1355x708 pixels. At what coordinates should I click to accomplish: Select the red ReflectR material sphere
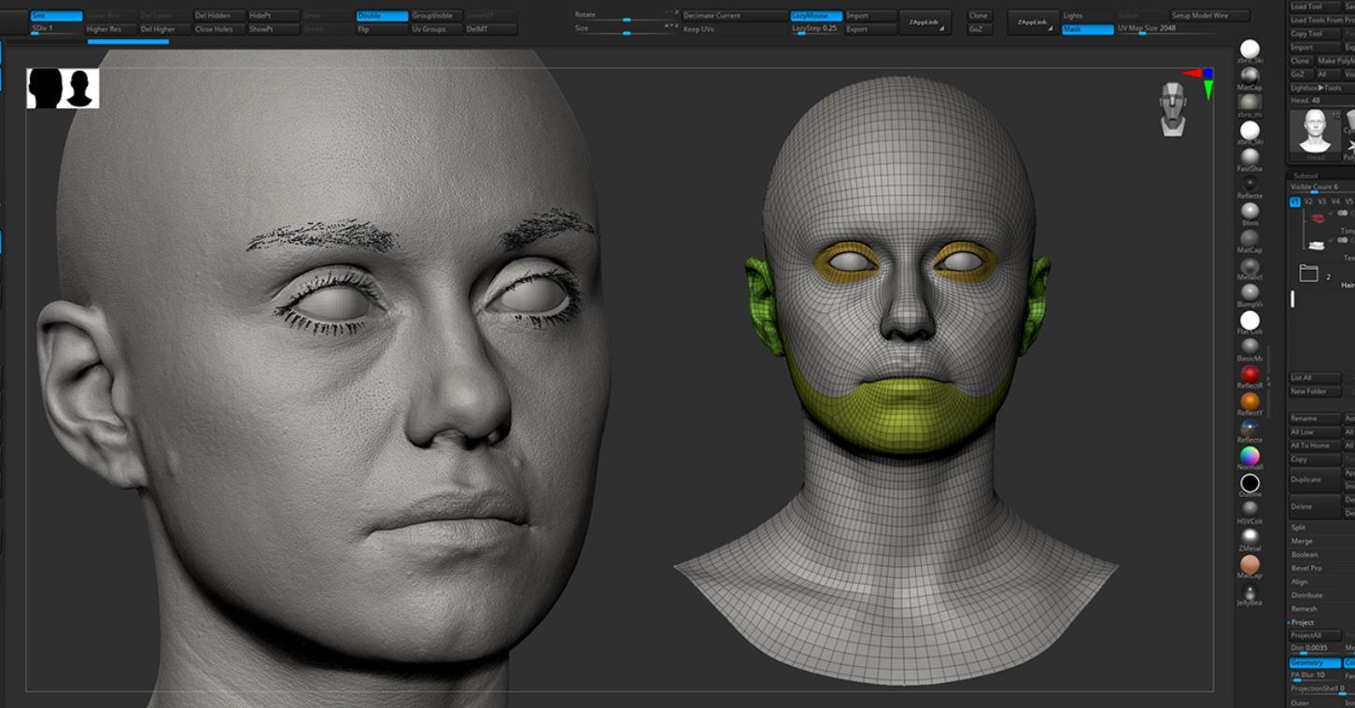tap(1249, 375)
